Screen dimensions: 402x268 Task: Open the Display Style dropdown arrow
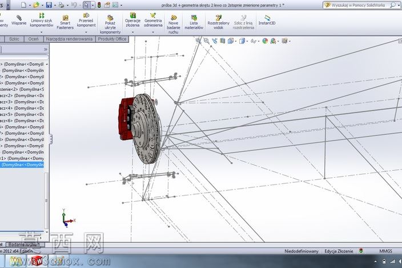247,41
